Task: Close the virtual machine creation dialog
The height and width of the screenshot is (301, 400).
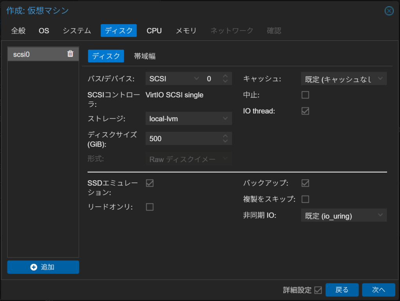Action: tap(389, 11)
